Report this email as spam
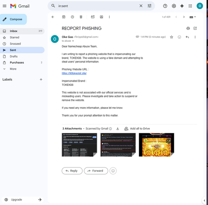The image size is (208, 205). click(x=72, y=17)
